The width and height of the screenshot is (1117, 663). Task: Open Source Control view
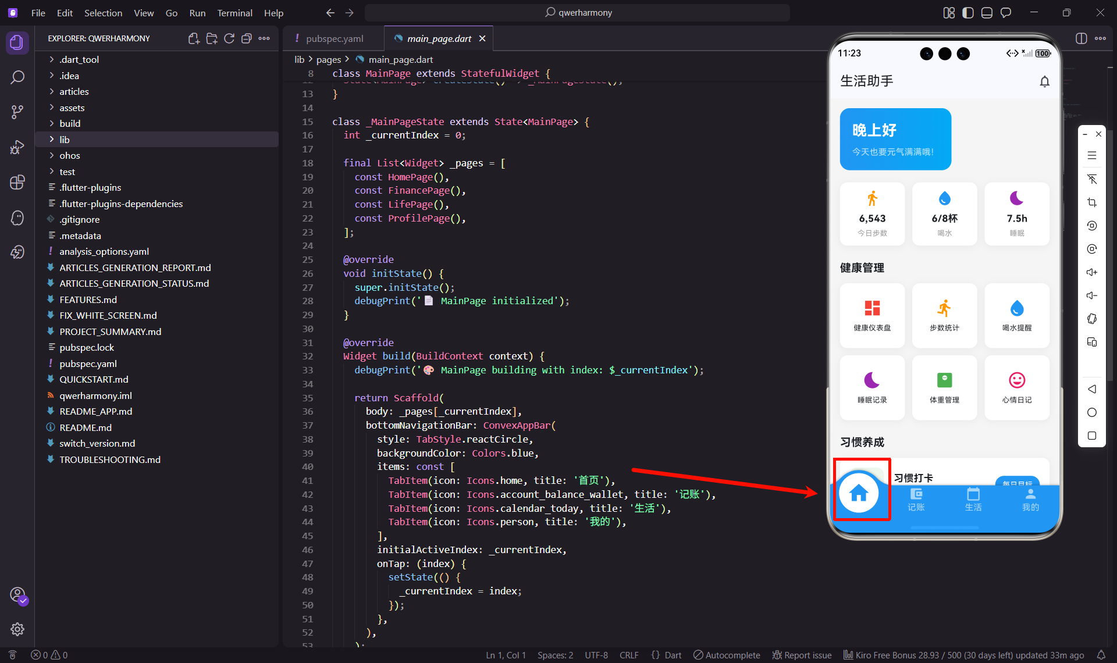coord(17,112)
